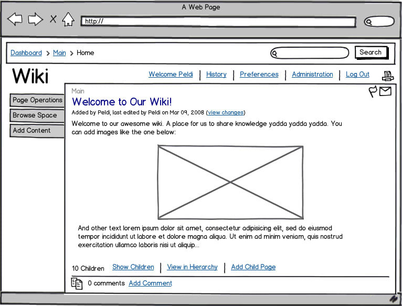Click the Wiki logo text

(30, 76)
